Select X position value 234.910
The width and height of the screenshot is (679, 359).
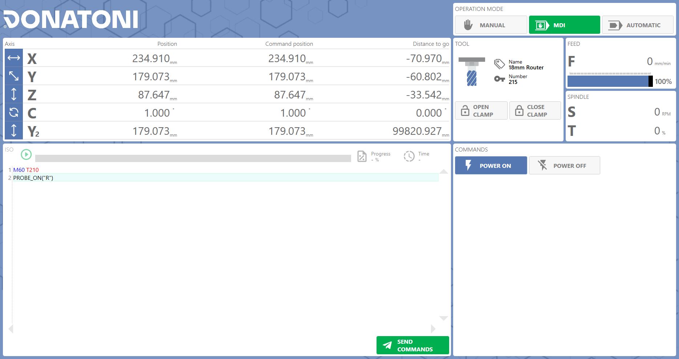[151, 58]
